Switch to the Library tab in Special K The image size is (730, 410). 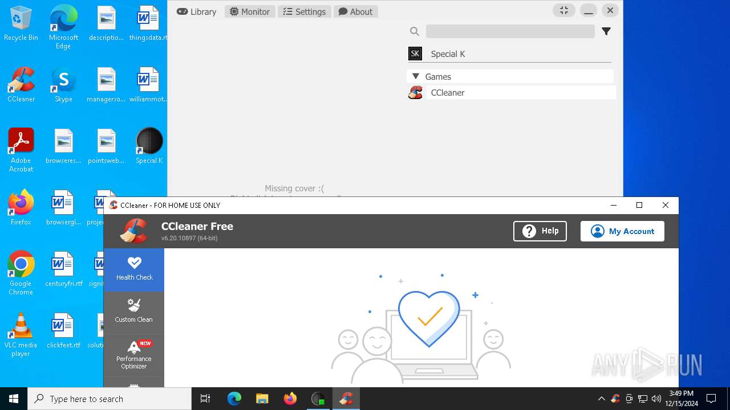pos(197,11)
